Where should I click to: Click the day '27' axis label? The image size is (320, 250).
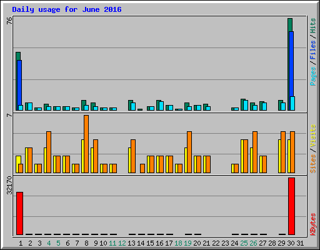(262, 243)
